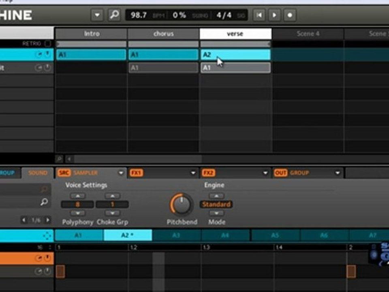Click the upper orange search icon in left panel
This screenshot has height=292, width=389.
pyautogui.click(x=44, y=189)
